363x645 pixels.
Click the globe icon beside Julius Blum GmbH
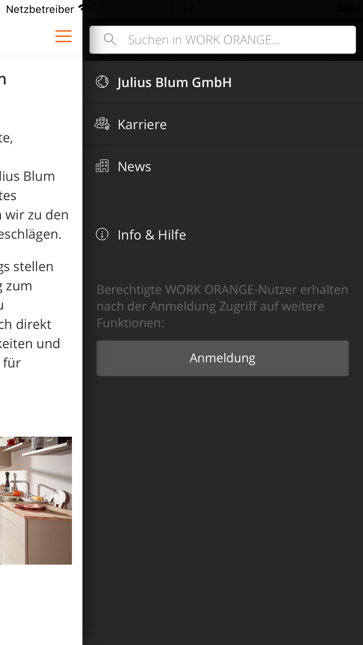[x=102, y=82]
